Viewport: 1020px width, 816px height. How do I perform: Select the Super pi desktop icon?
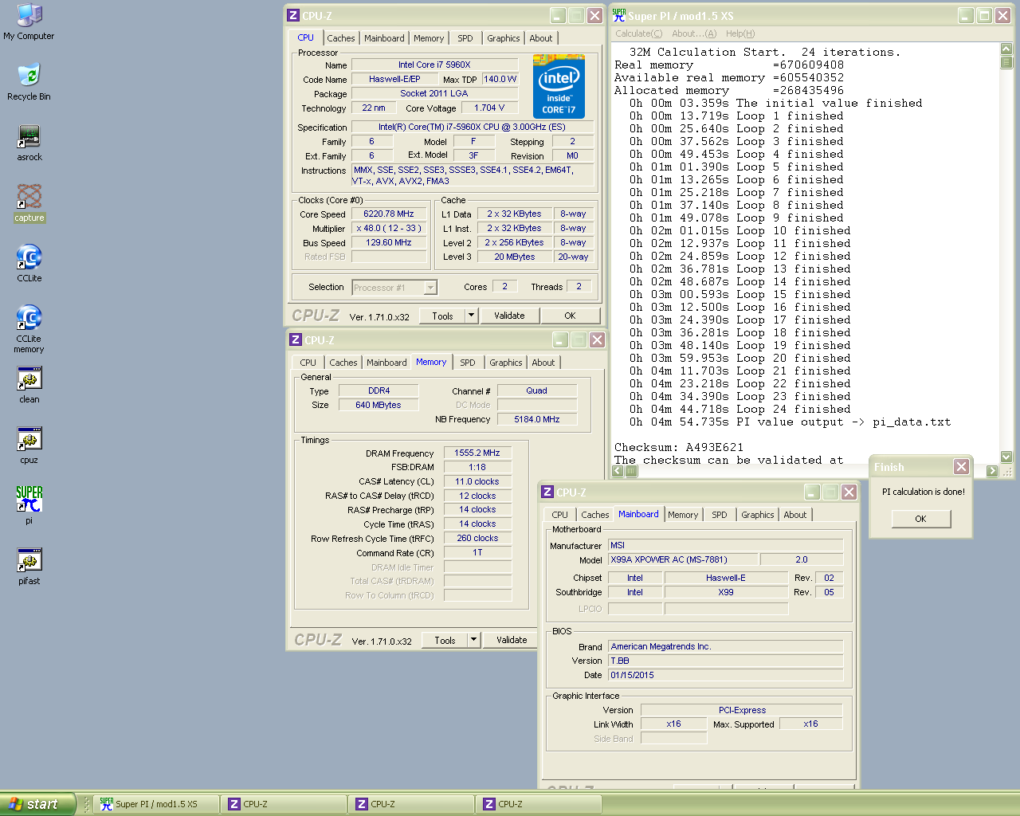pyautogui.click(x=29, y=506)
